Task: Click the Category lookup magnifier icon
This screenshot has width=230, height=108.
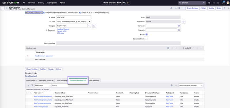Action: (x=89, y=26)
